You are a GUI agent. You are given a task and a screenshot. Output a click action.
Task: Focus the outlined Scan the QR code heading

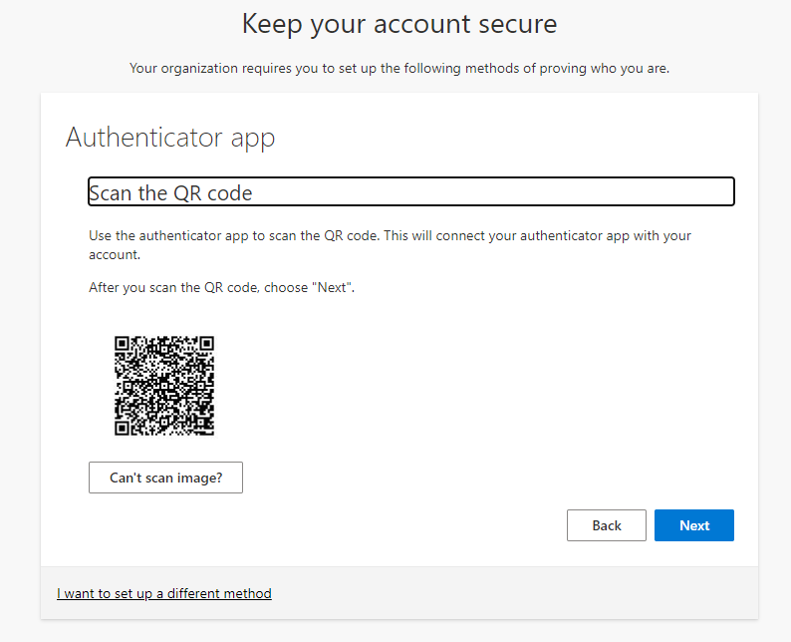coord(411,191)
